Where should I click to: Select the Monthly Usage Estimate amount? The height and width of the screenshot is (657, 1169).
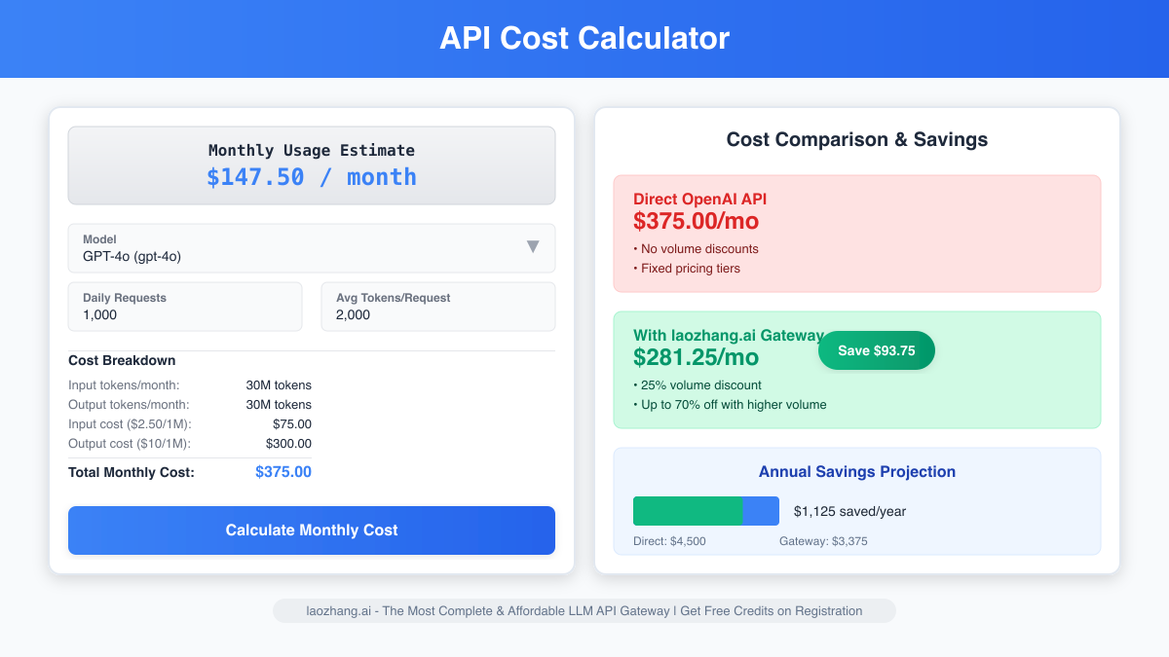coord(311,176)
